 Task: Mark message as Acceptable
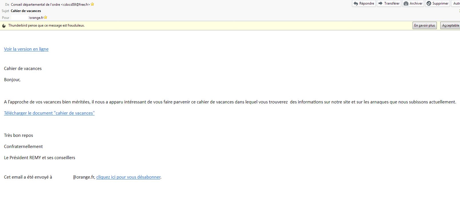coord(450,25)
